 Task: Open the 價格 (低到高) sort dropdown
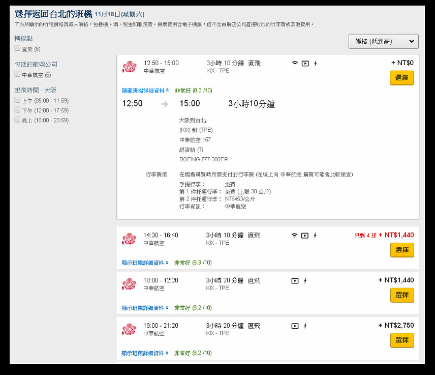[383, 41]
